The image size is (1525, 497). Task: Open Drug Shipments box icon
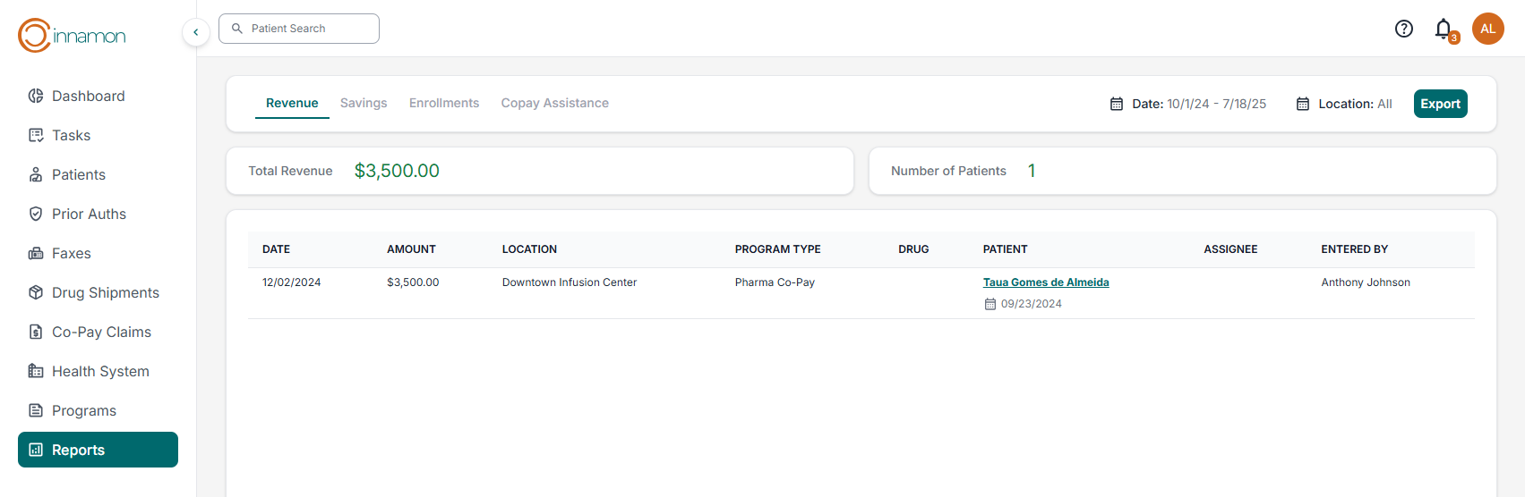(36, 292)
